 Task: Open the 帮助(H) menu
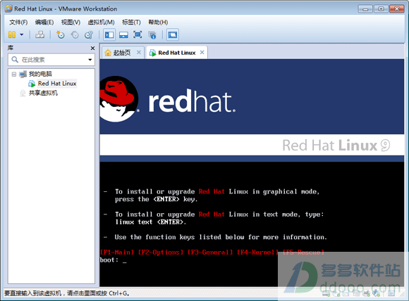158,23
